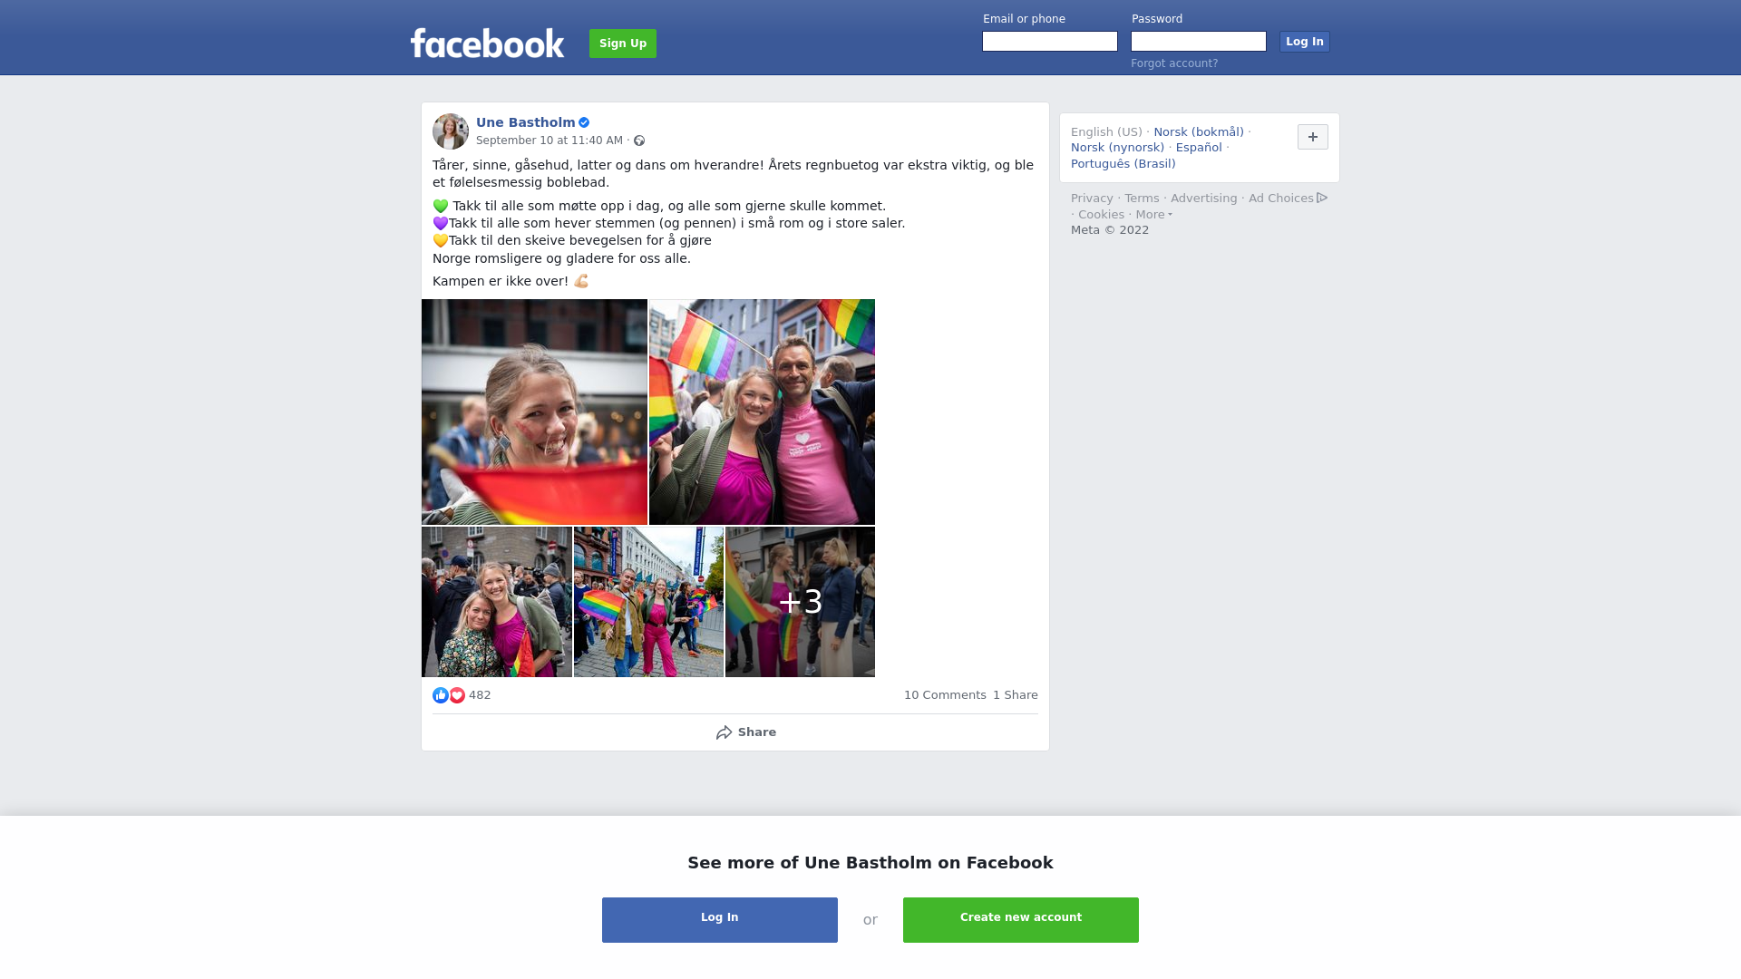Open the 10 Comments link
Image resolution: width=1741 pixels, height=979 pixels.
pyautogui.click(x=945, y=695)
